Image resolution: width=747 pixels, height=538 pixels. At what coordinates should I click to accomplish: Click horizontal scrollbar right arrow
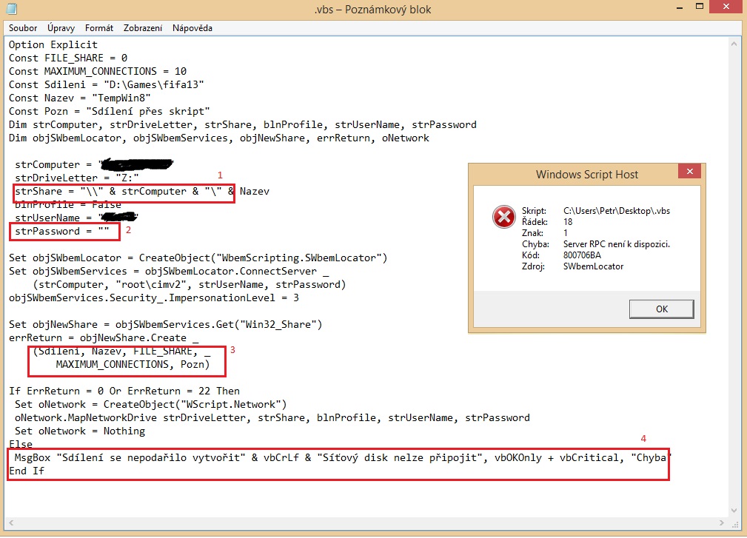(x=723, y=522)
